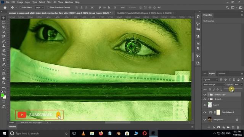Select the Pen tool

click(3, 64)
